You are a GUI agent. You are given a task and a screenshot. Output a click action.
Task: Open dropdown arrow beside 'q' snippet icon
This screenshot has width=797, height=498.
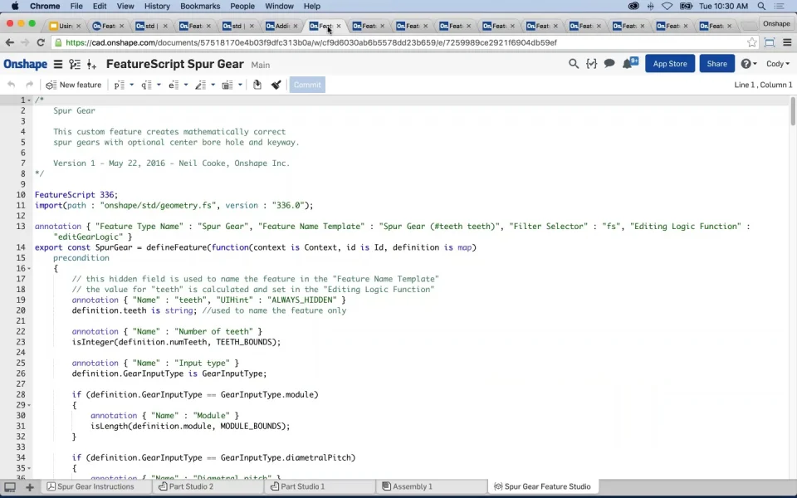click(x=159, y=85)
